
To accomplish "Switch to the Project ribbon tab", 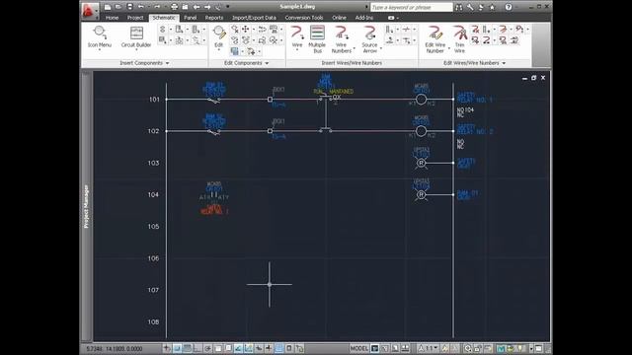I will click(135, 18).
